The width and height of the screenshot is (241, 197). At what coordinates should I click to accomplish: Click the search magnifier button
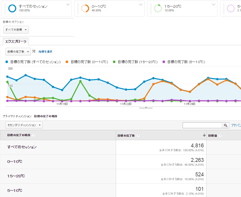(x=226, y=125)
